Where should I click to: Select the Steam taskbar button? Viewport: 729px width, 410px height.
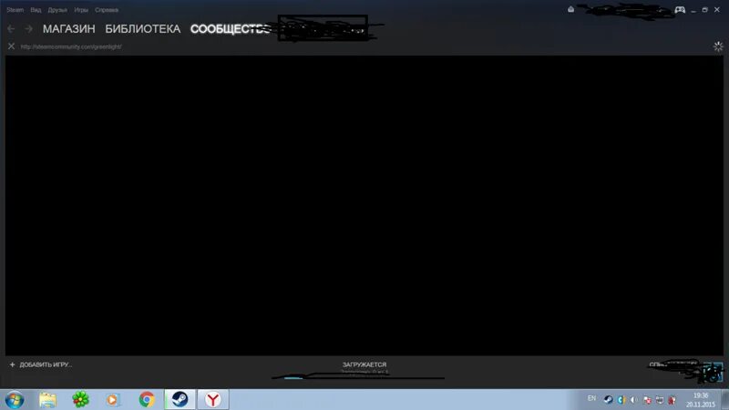click(180, 400)
